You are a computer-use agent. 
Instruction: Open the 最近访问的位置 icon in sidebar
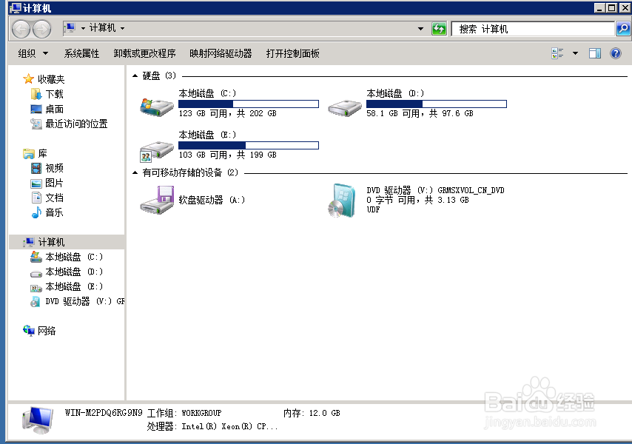(36, 124)
